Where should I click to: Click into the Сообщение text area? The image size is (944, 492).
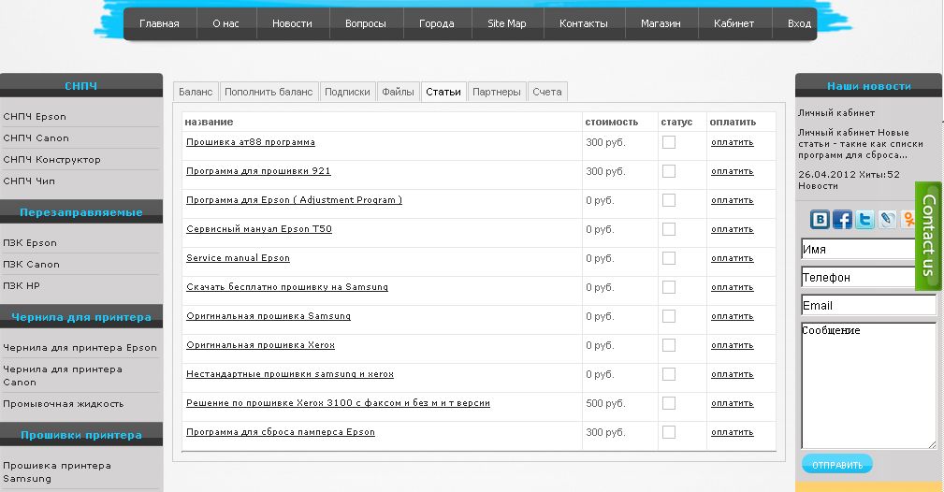pyautogui.click(x=869, y=385)
